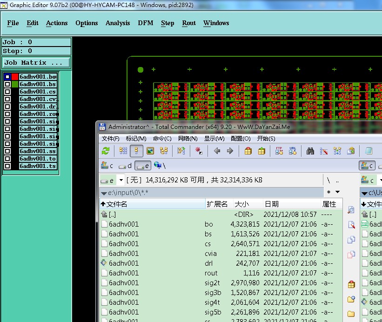Toggle checkbox for layer 6adhv001.bo

[7, 77]
